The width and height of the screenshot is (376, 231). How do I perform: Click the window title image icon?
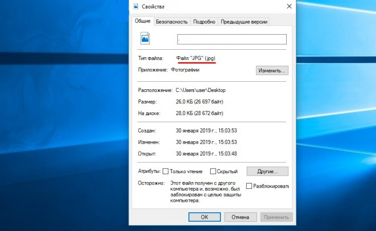(136, 6)
